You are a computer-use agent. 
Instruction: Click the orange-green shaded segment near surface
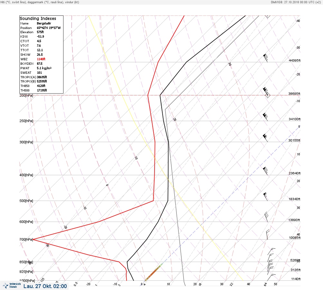[154, 272]
